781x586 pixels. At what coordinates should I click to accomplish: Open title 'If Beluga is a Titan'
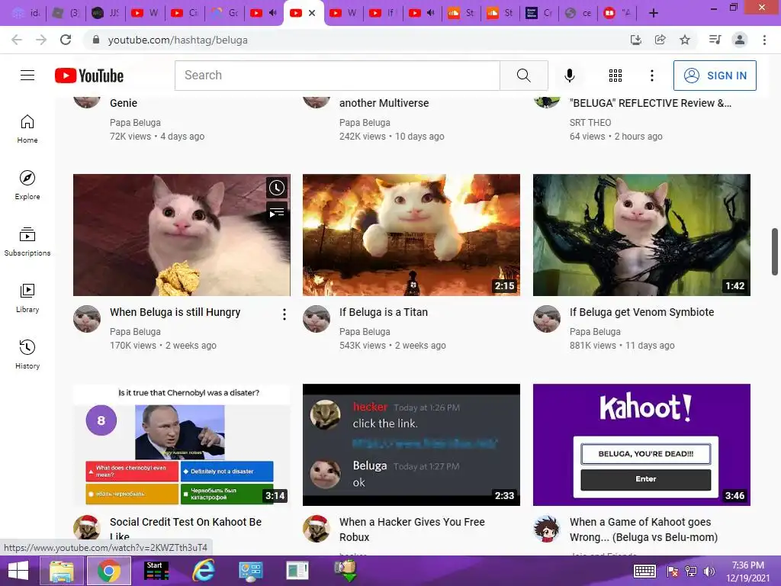(x=384, y=312)
